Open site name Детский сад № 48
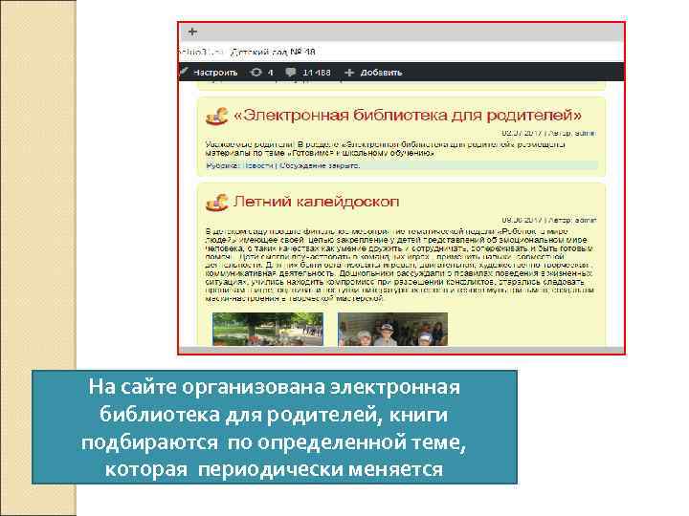Viewport: 689px width, 516px height. [x=273, y=53]
